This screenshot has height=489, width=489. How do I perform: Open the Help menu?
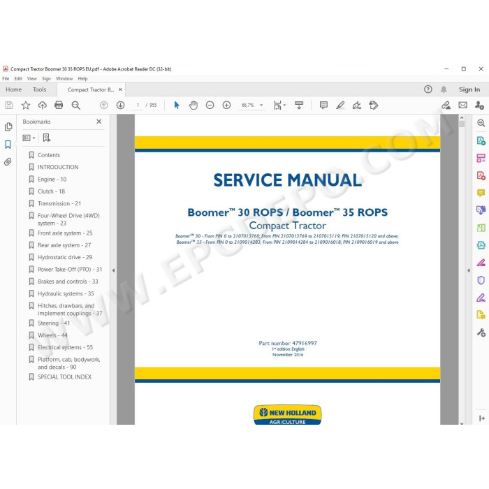(x=82, y=78)
